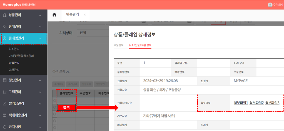
Task: Switch to the 주문정보 tab
Action: click(119, 45)
